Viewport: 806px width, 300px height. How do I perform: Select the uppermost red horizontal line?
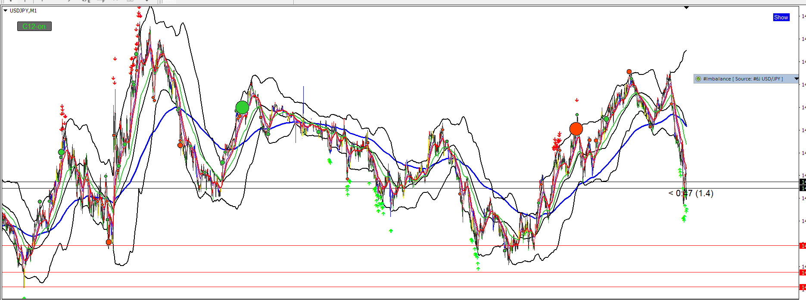[x=400, y=246]
